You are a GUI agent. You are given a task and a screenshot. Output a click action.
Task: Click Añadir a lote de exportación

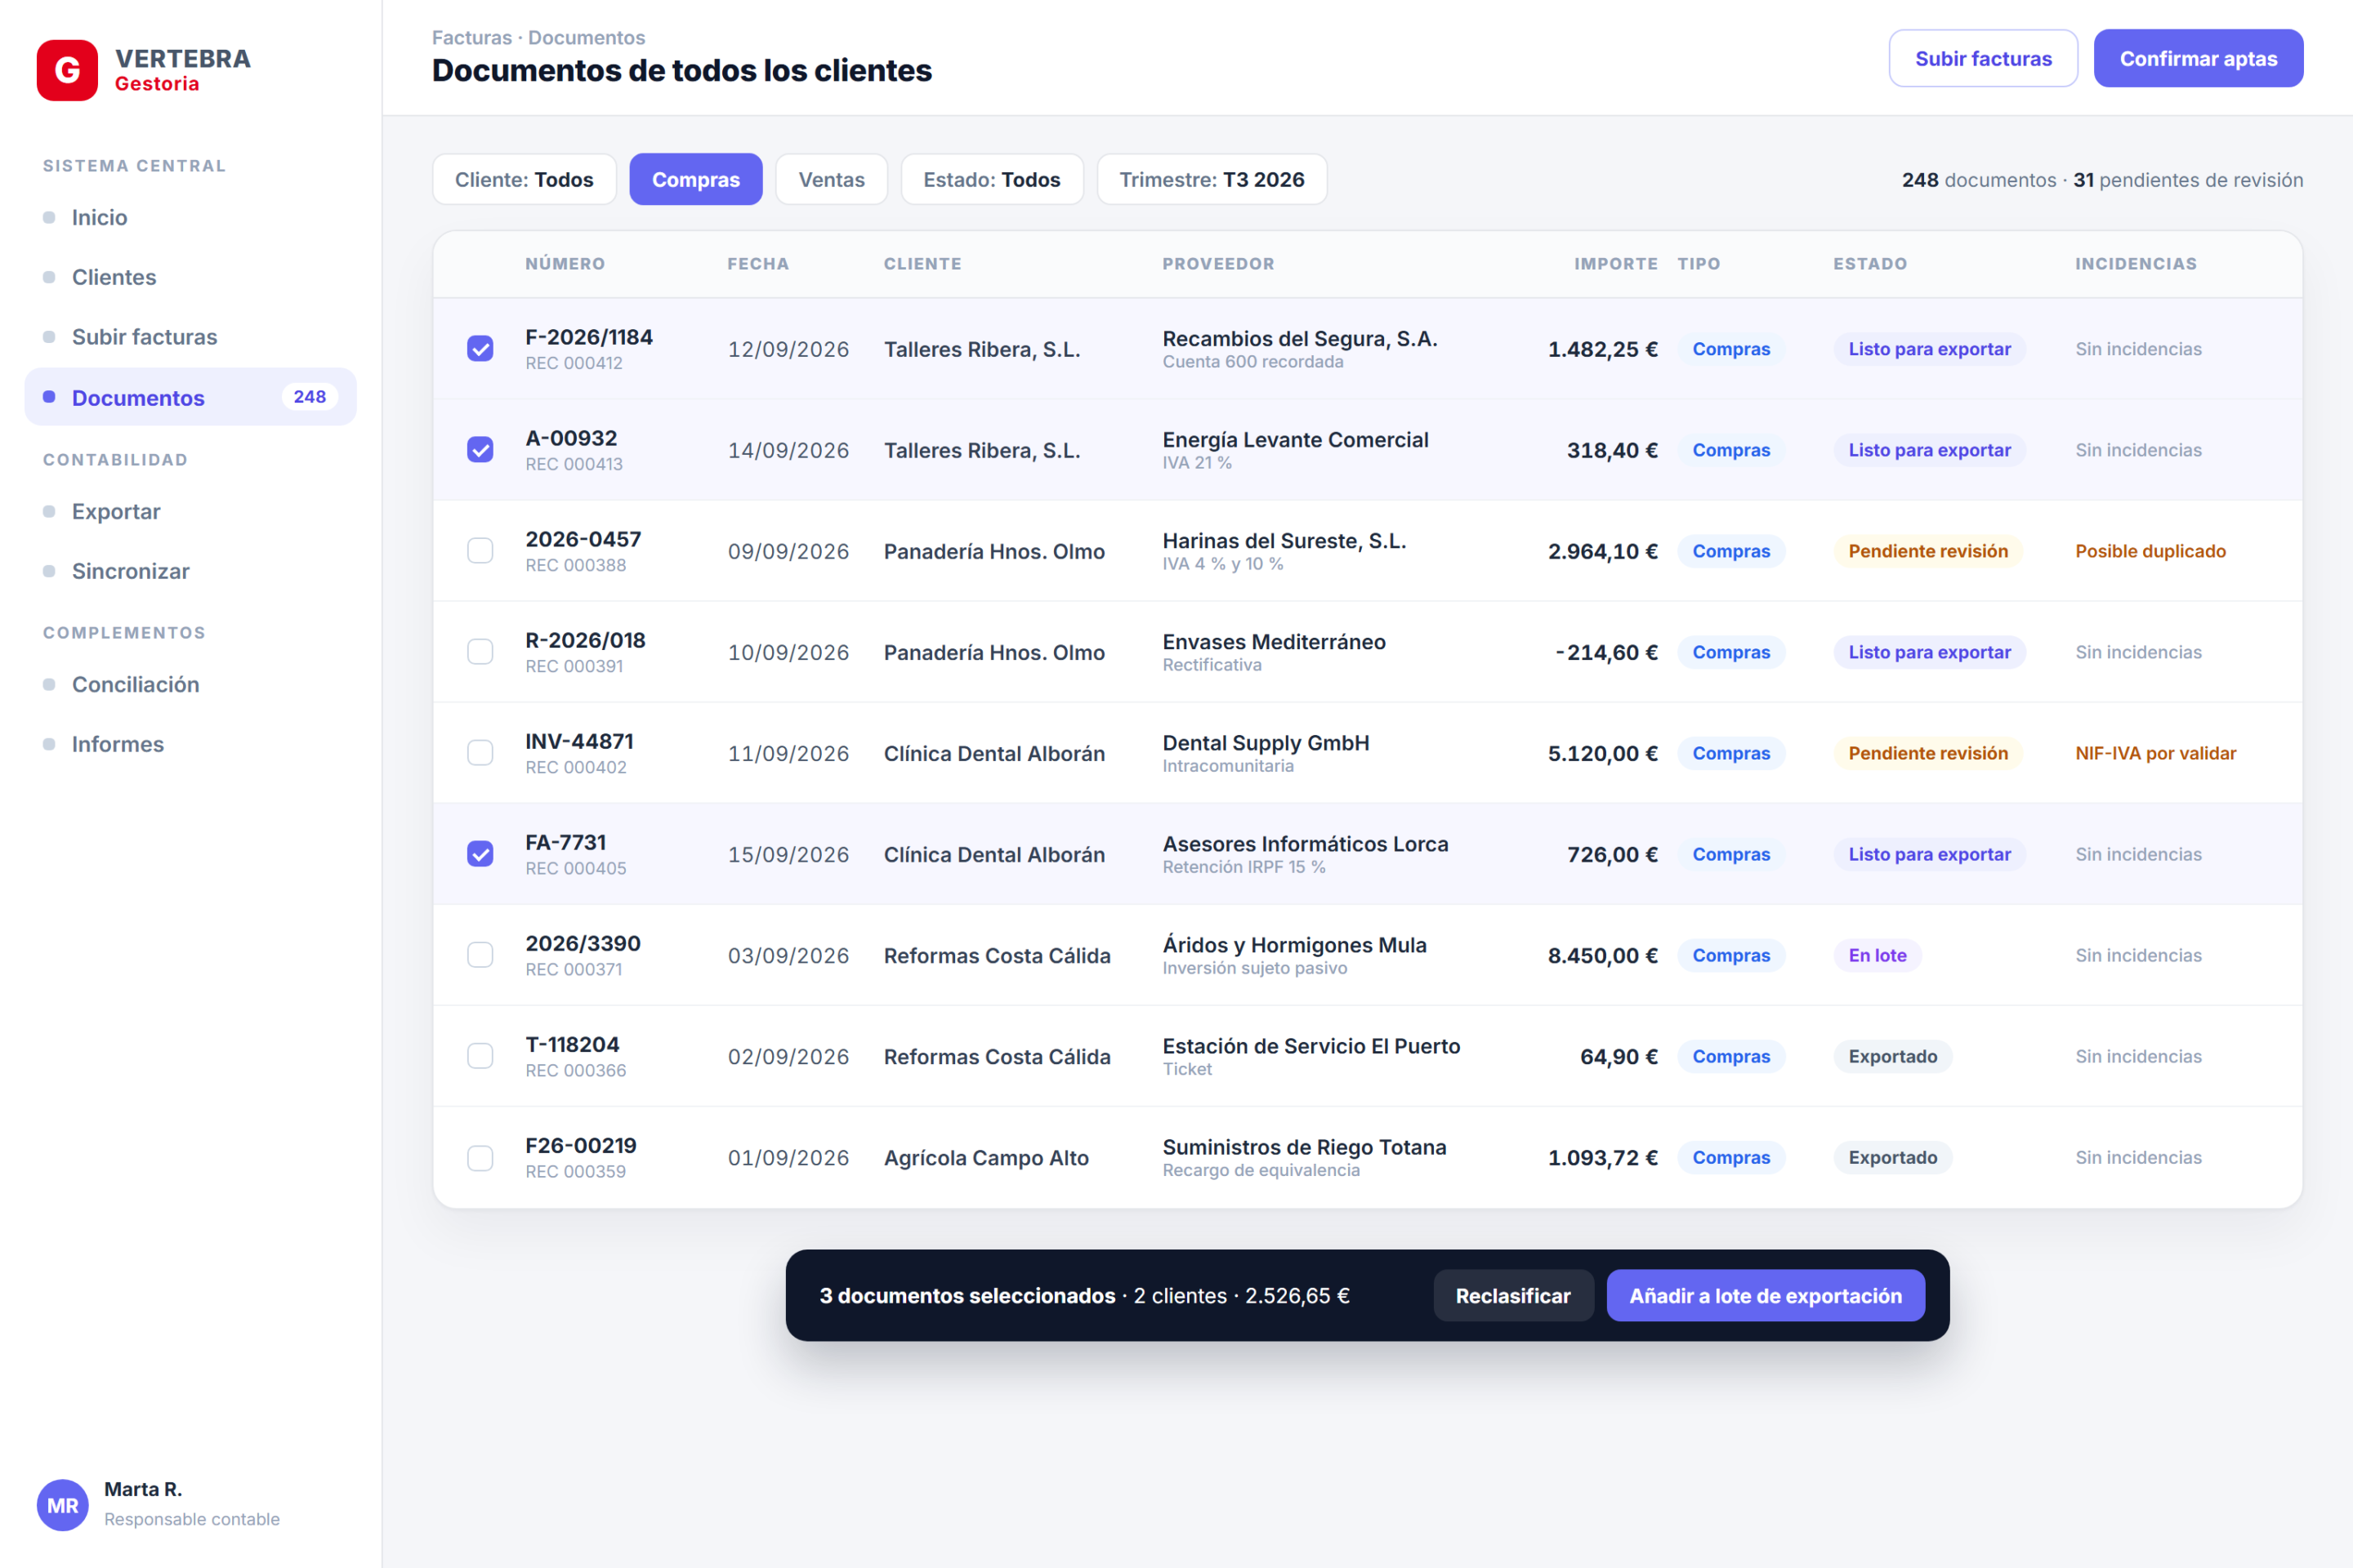1765,1295
